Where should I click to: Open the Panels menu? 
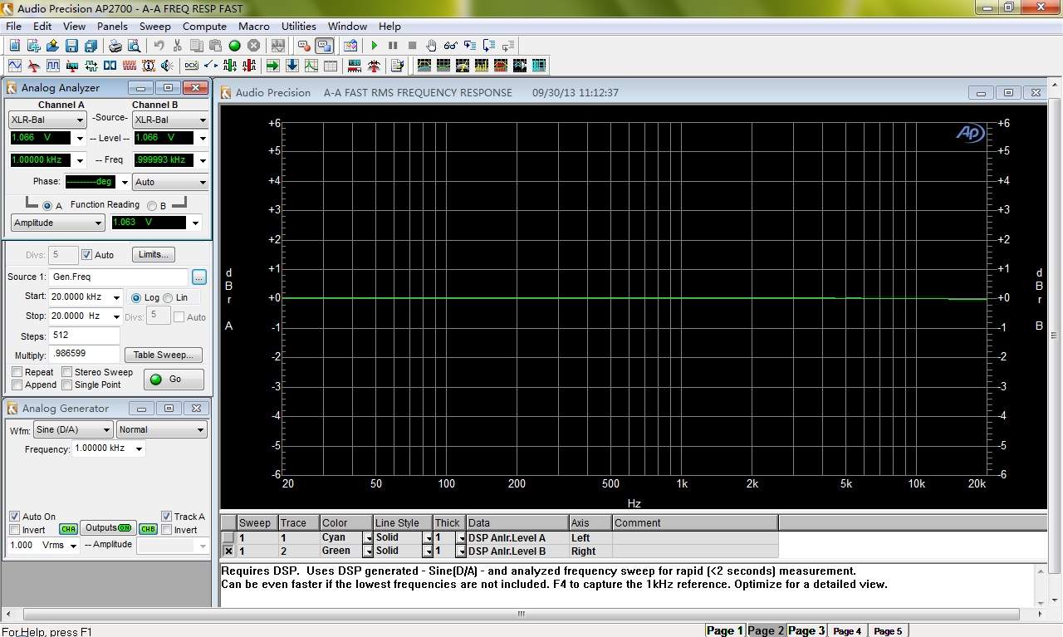coord(112,26)
